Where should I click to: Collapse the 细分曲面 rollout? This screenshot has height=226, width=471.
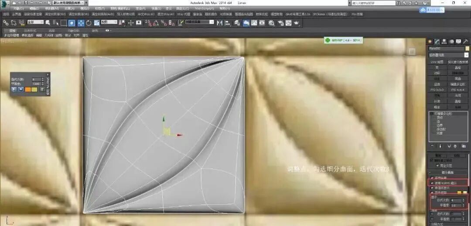coord(448,173)
